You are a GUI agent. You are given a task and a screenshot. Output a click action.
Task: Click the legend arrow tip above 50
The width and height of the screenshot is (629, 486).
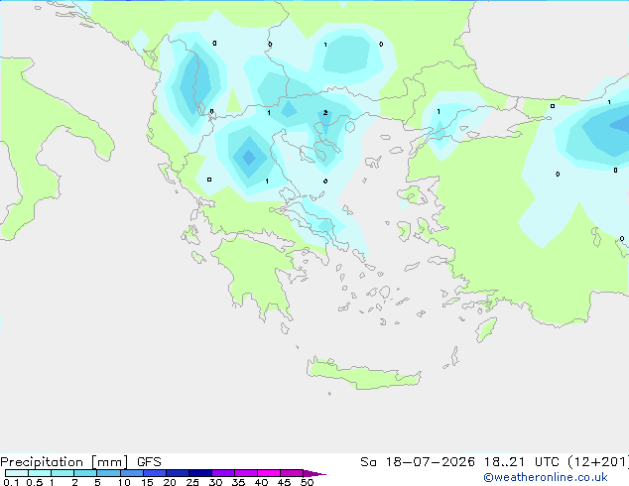click(314, 473)
